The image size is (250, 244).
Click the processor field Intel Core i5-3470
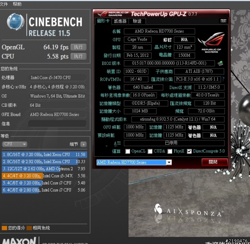(57, 77)
